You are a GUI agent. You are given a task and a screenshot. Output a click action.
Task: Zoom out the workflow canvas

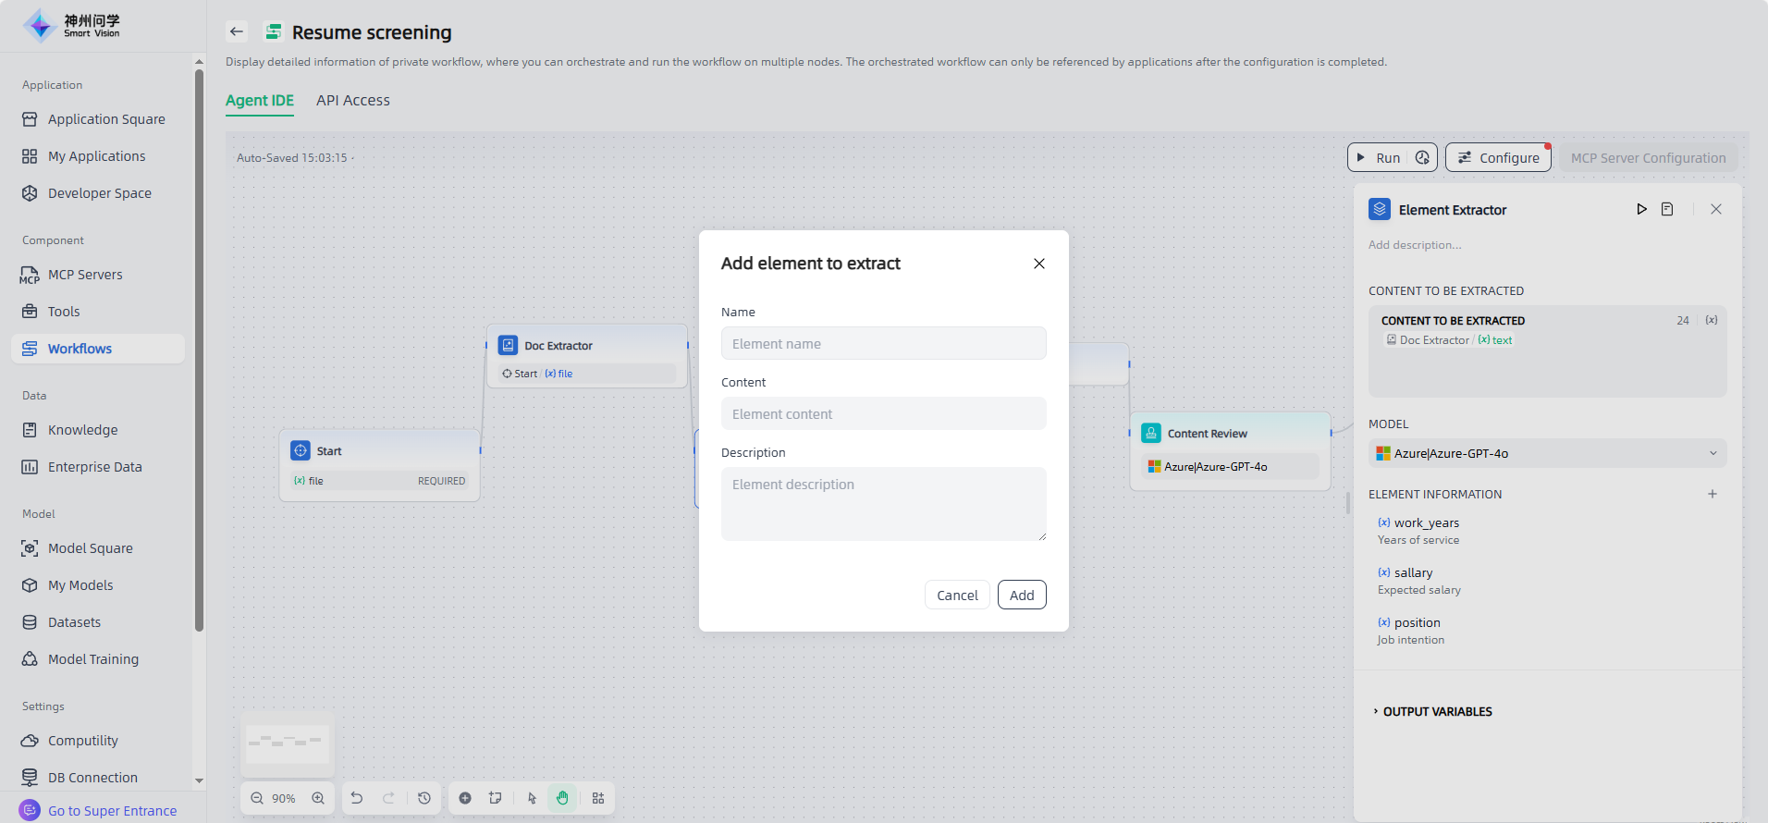tap(257, 798)
